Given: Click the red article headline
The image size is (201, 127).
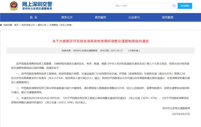Looking at the screenshot, I should coord(100,41).
